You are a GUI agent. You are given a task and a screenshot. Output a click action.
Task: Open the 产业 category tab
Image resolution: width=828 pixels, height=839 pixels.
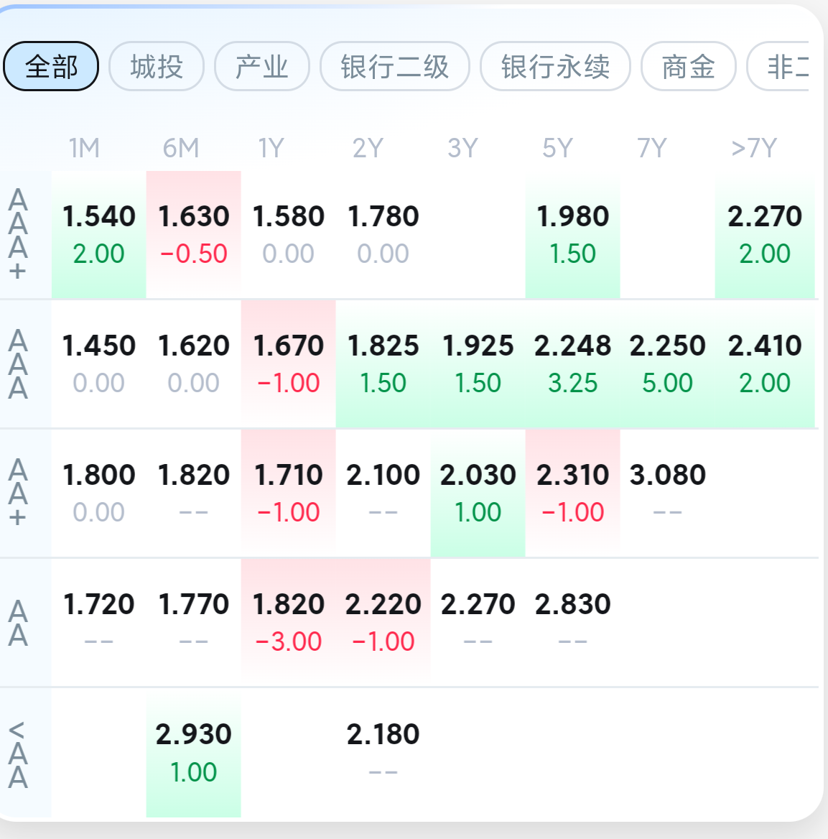coord(262,67)
